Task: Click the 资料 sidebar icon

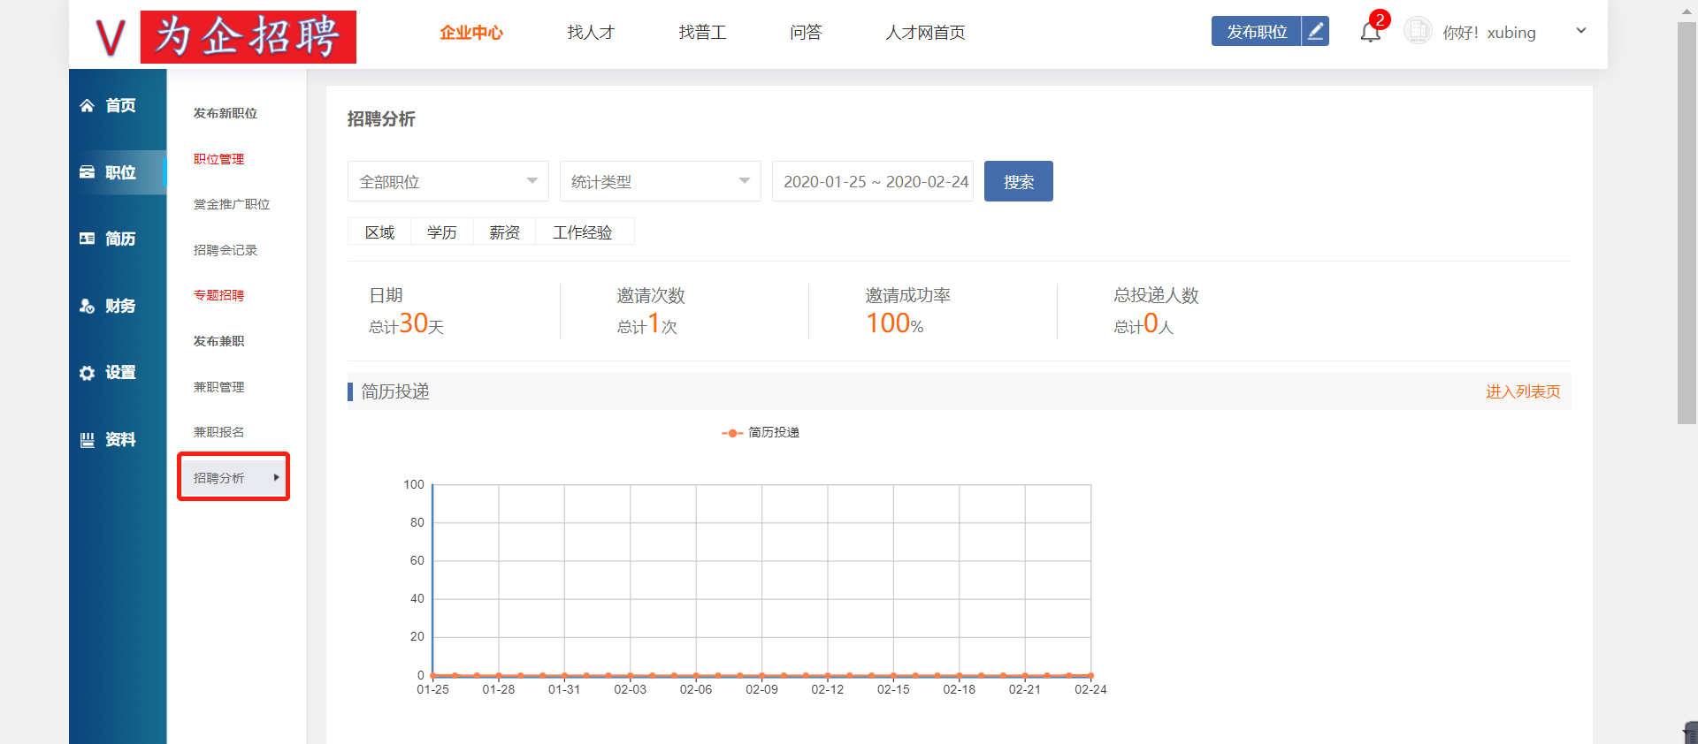Action: (87, 439)
